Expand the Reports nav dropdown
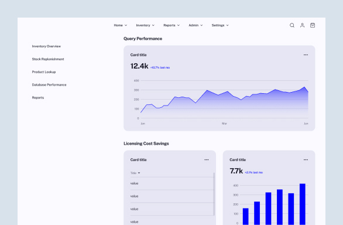This screenshot has width=343, height=225. click(x=171, y=25)
